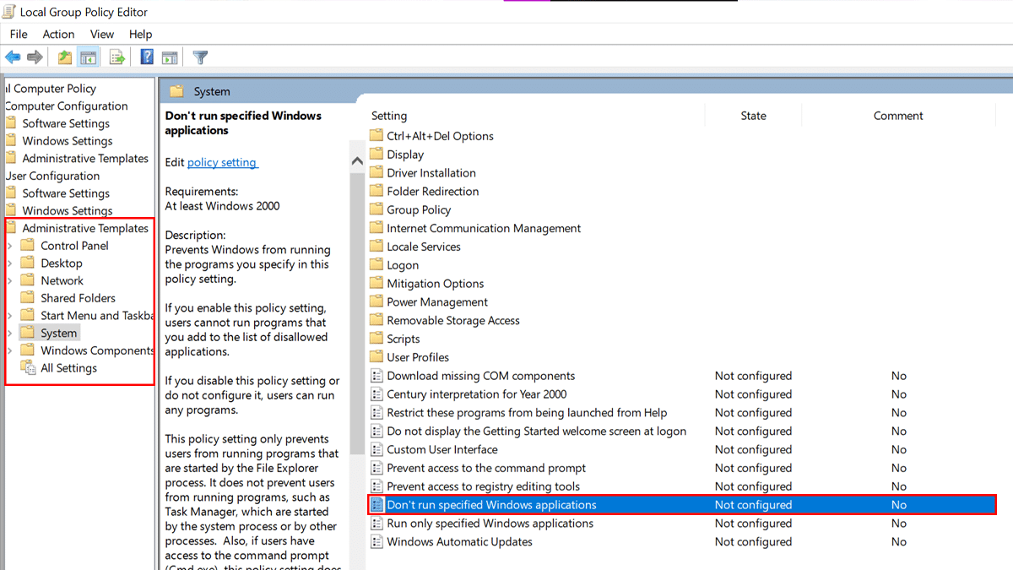The width and height of the screenshot is (1013, 570).
Task: Click the Back arrow toolbar icon
Action: tap(13, 57)
